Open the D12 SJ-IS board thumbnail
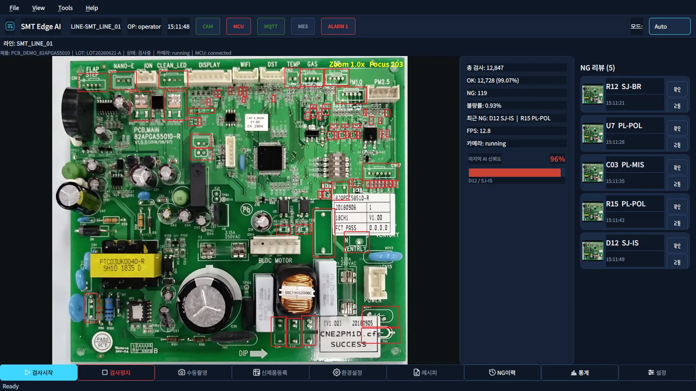The image size is (696, 391). click(x=593, y=251)
